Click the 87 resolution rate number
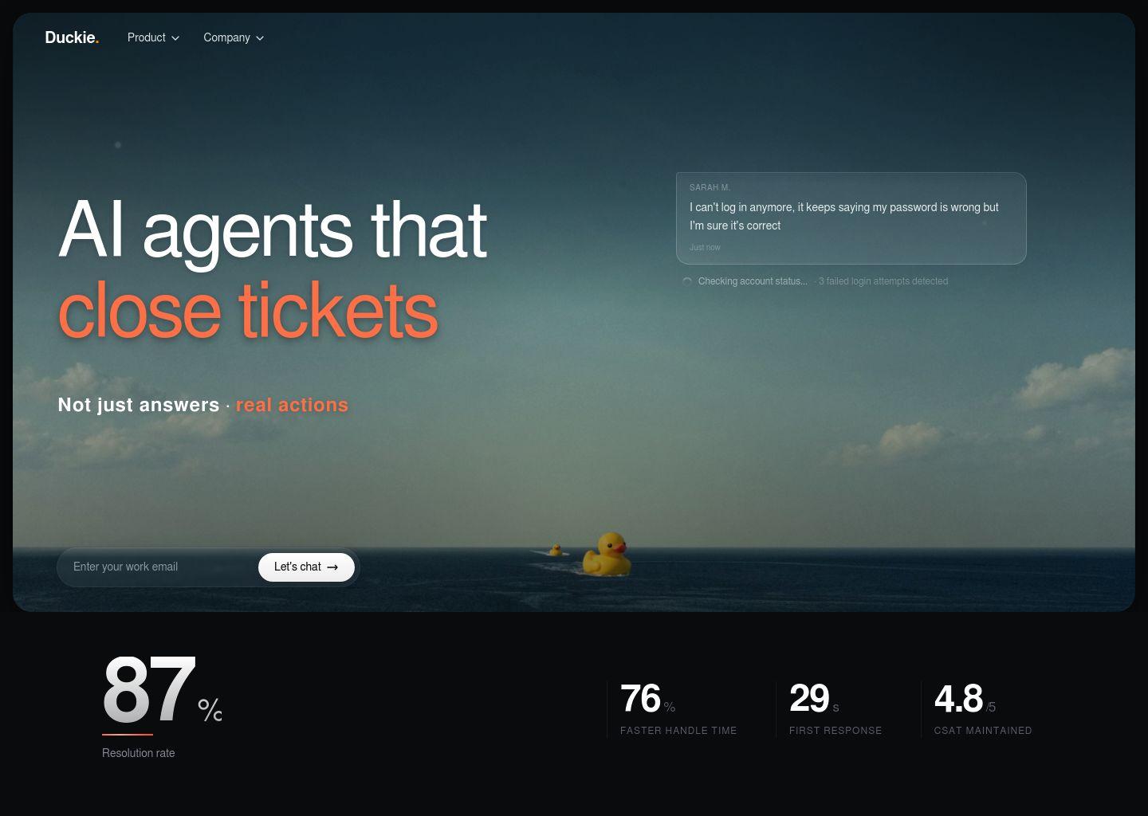Viewport: 1148px width, 816px height. [149, 689]
